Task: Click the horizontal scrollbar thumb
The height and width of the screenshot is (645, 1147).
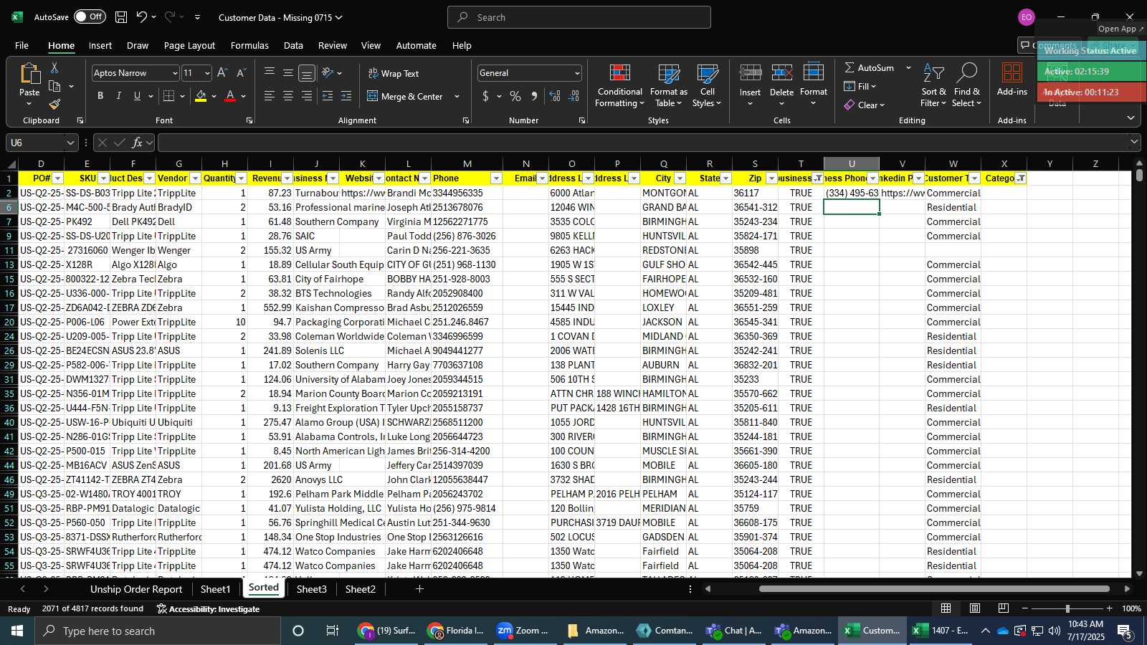Action: coord(934,589)
